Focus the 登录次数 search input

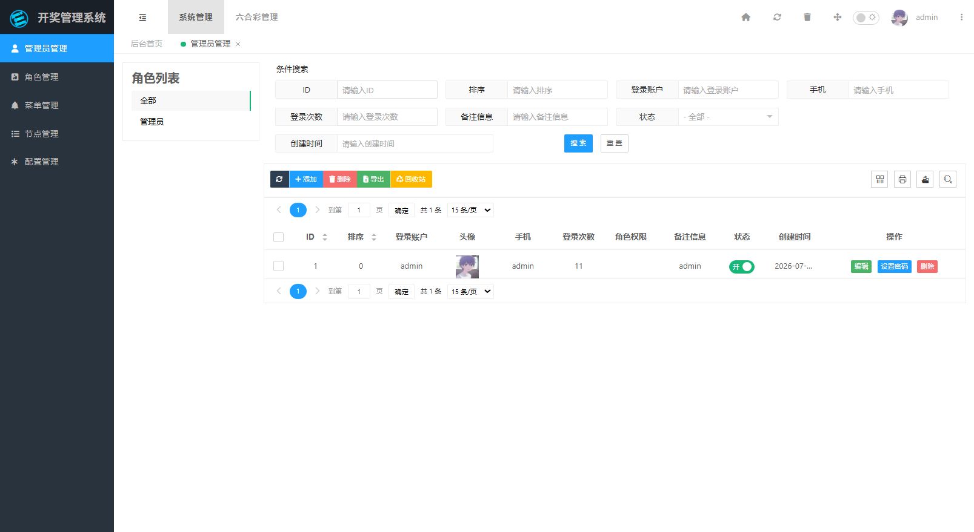click(387, 117)
